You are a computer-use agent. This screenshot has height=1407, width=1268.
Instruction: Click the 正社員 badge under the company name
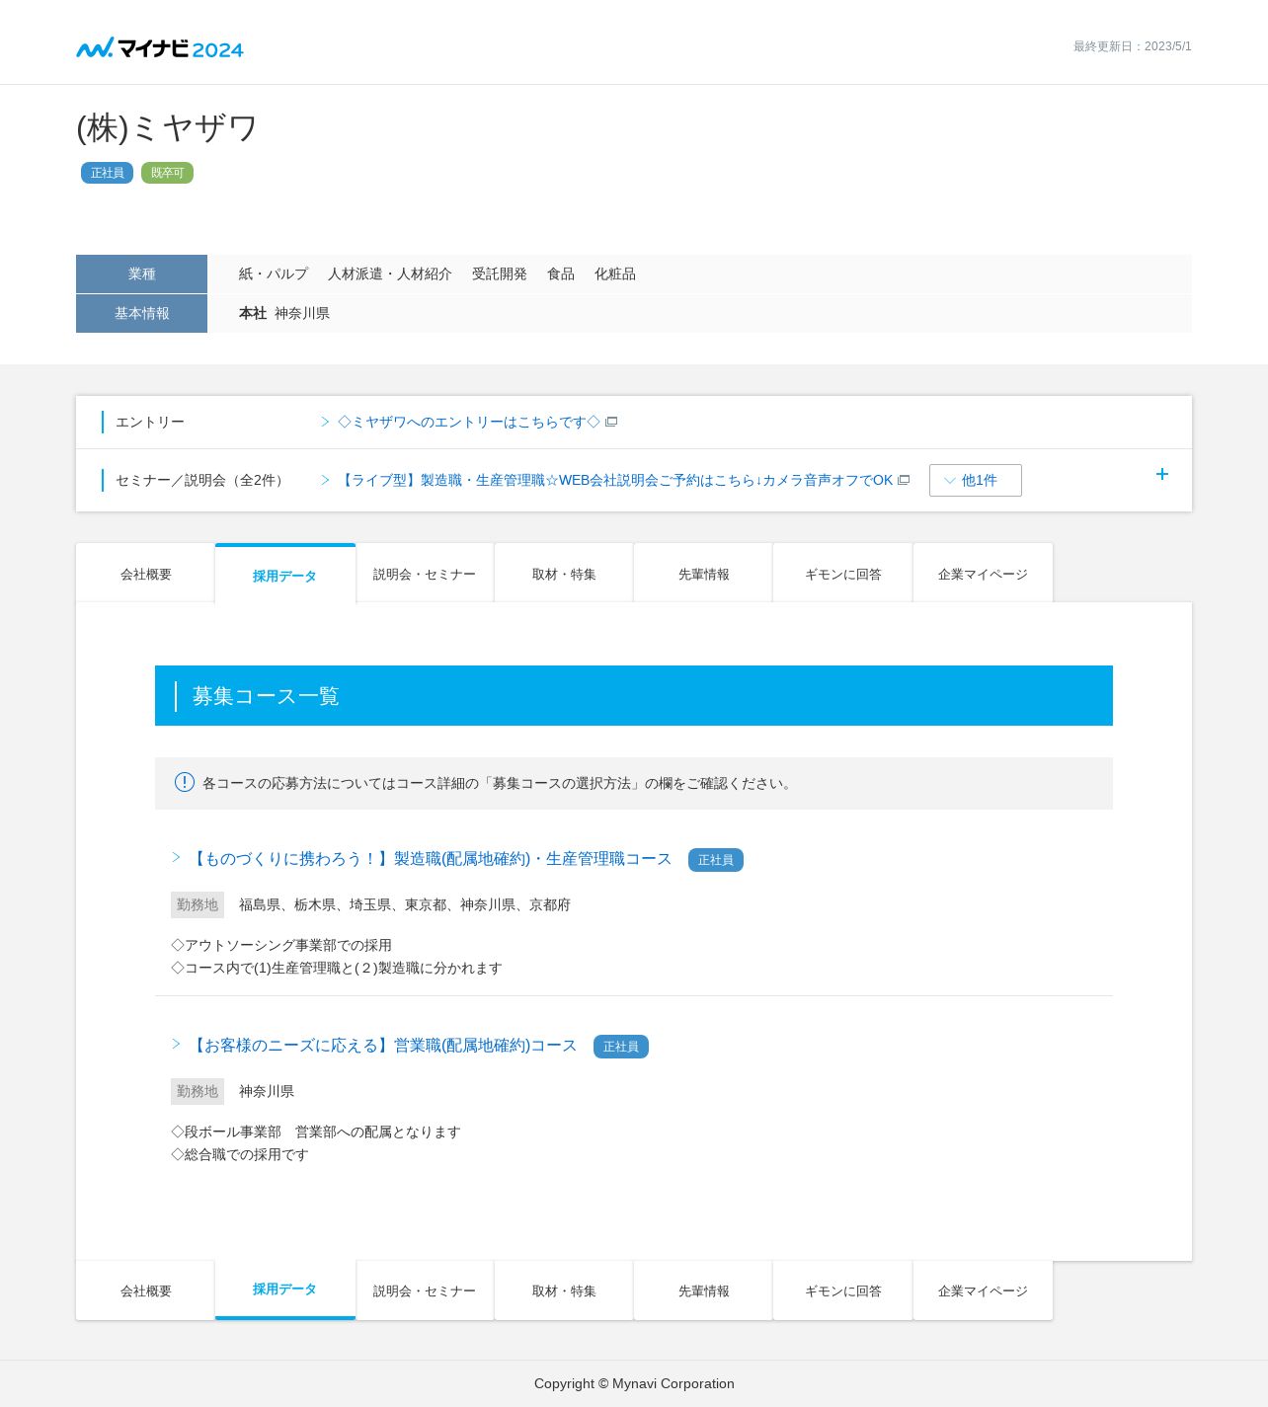click(107, 173)
